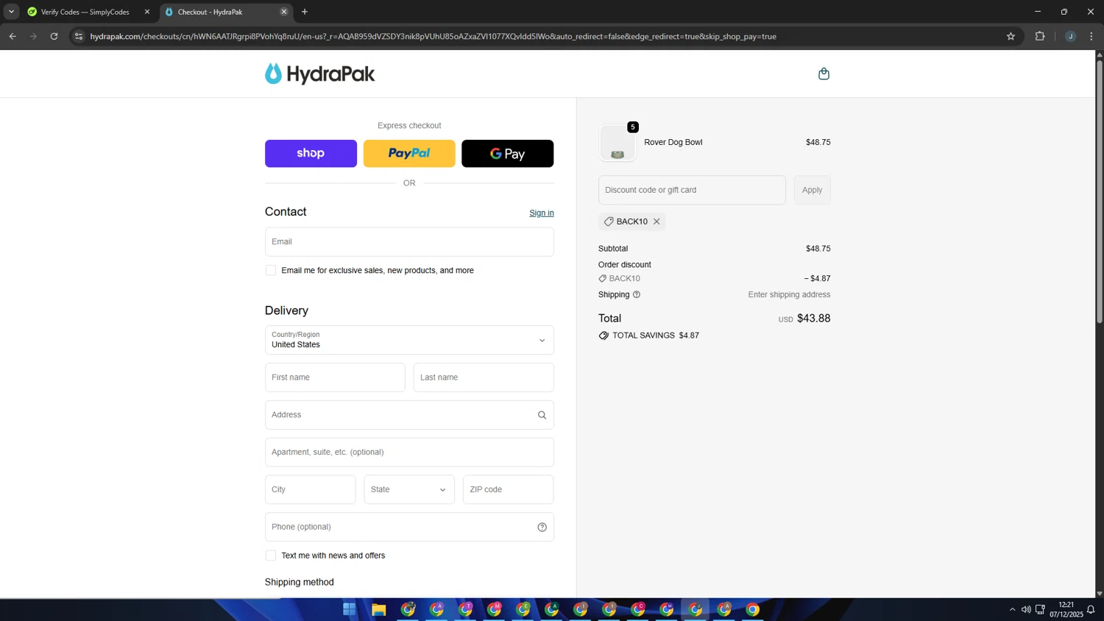Open the notifications bell icon
1104x621 pixels.
(1091, 609)
